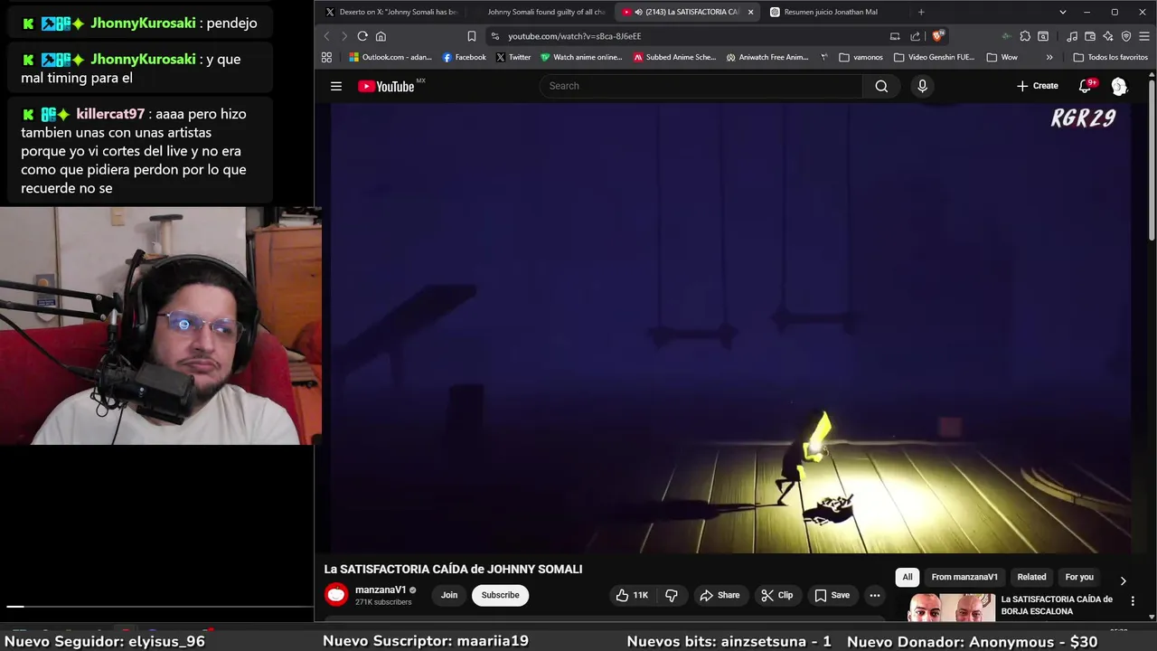Viewport: 1157px width, 651px height.
Task: Open the browser main menu
Action: [1144, 36]
